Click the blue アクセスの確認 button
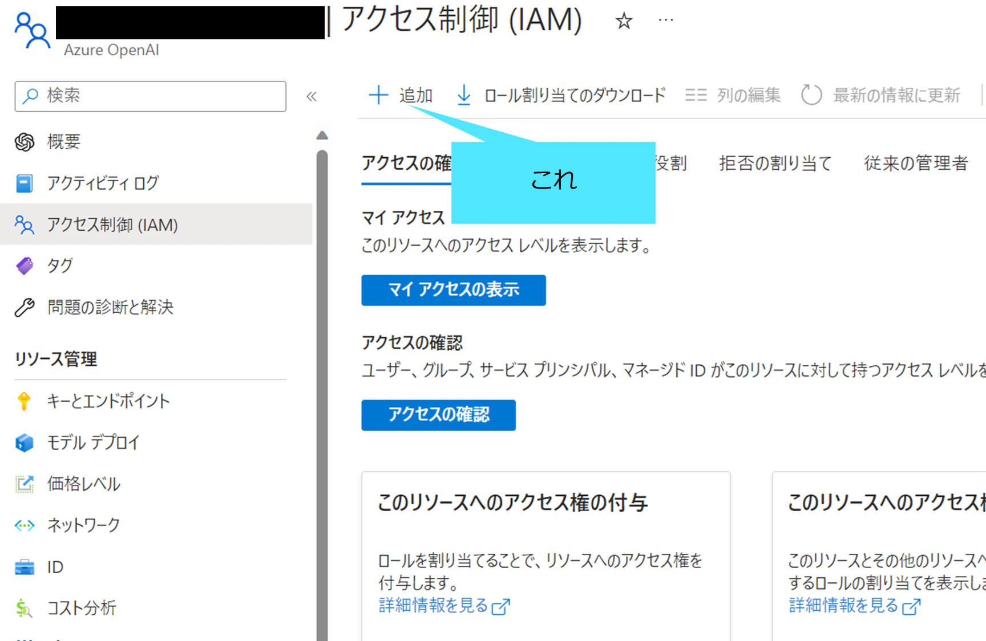986x641 pixels. 438,415
